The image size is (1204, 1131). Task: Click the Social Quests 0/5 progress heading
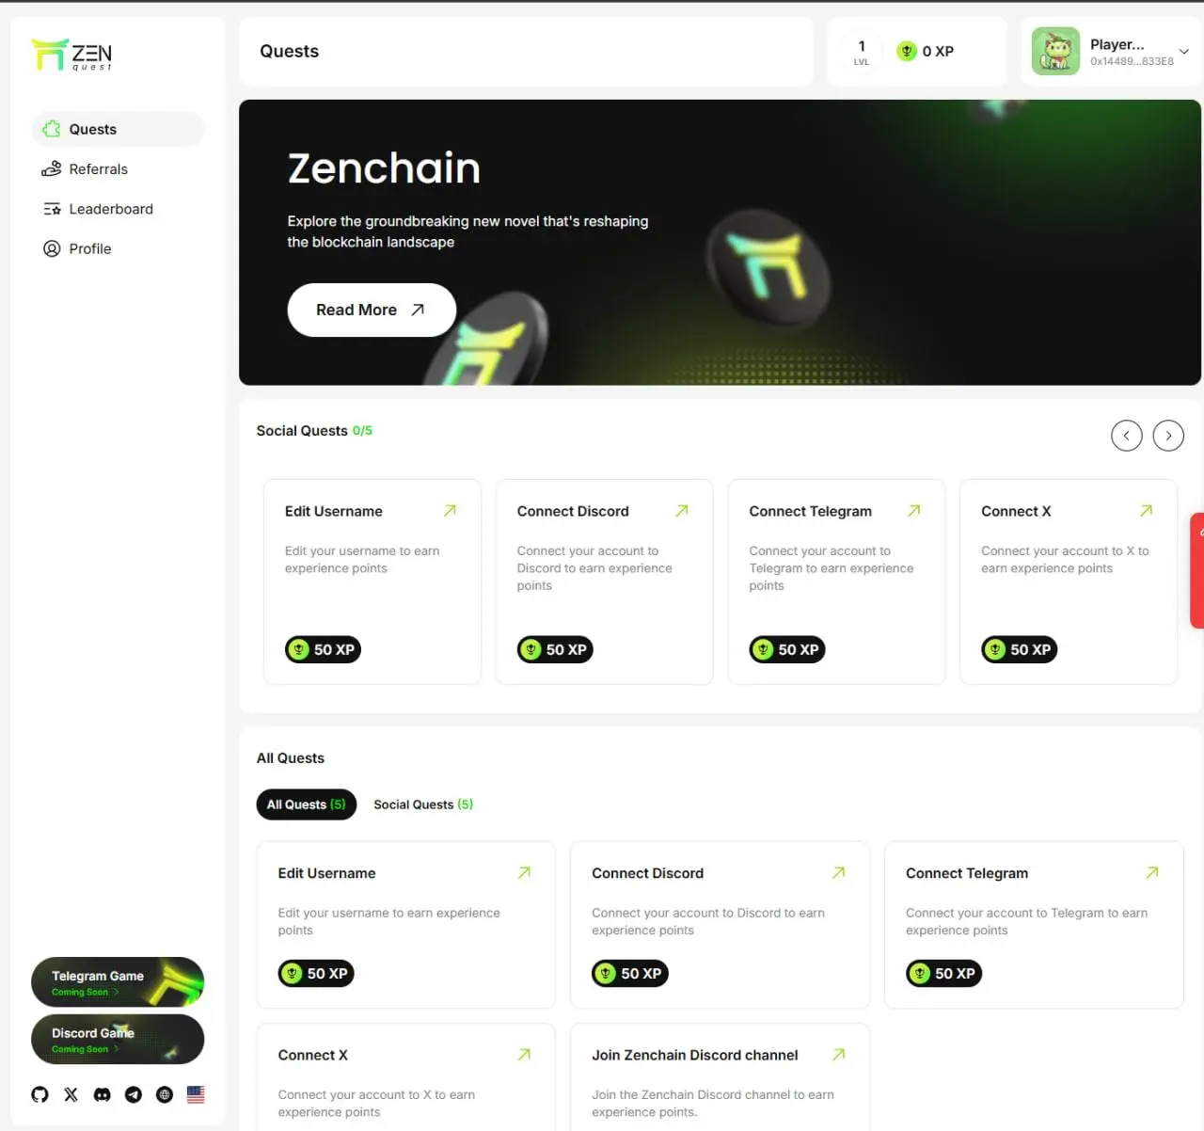coord(314,431)
